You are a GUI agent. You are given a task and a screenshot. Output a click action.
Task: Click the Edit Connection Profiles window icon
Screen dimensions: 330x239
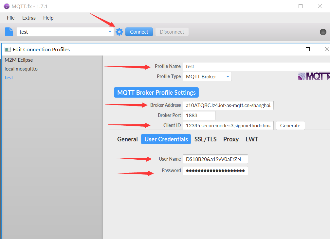(x=8, y=49)
